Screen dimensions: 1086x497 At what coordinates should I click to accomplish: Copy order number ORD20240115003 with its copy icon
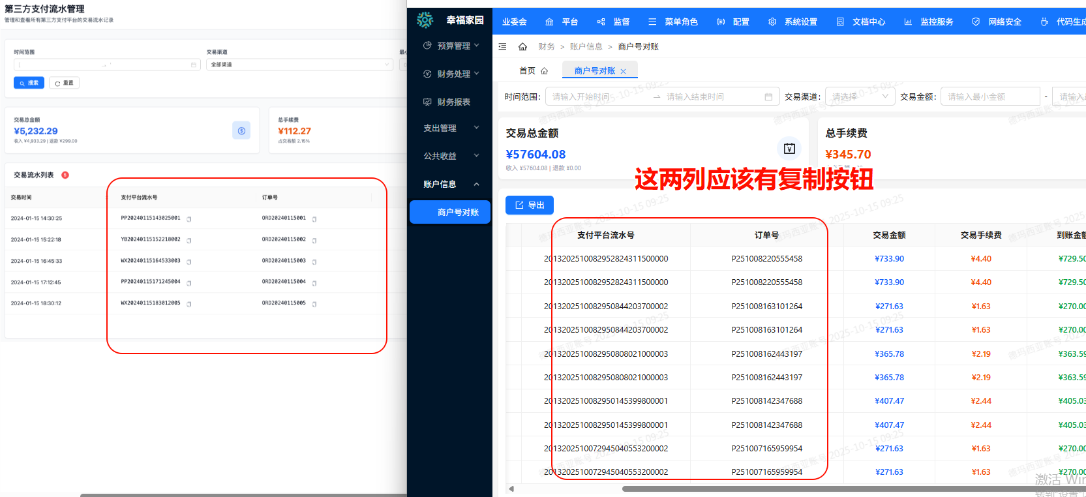[314, 262]
